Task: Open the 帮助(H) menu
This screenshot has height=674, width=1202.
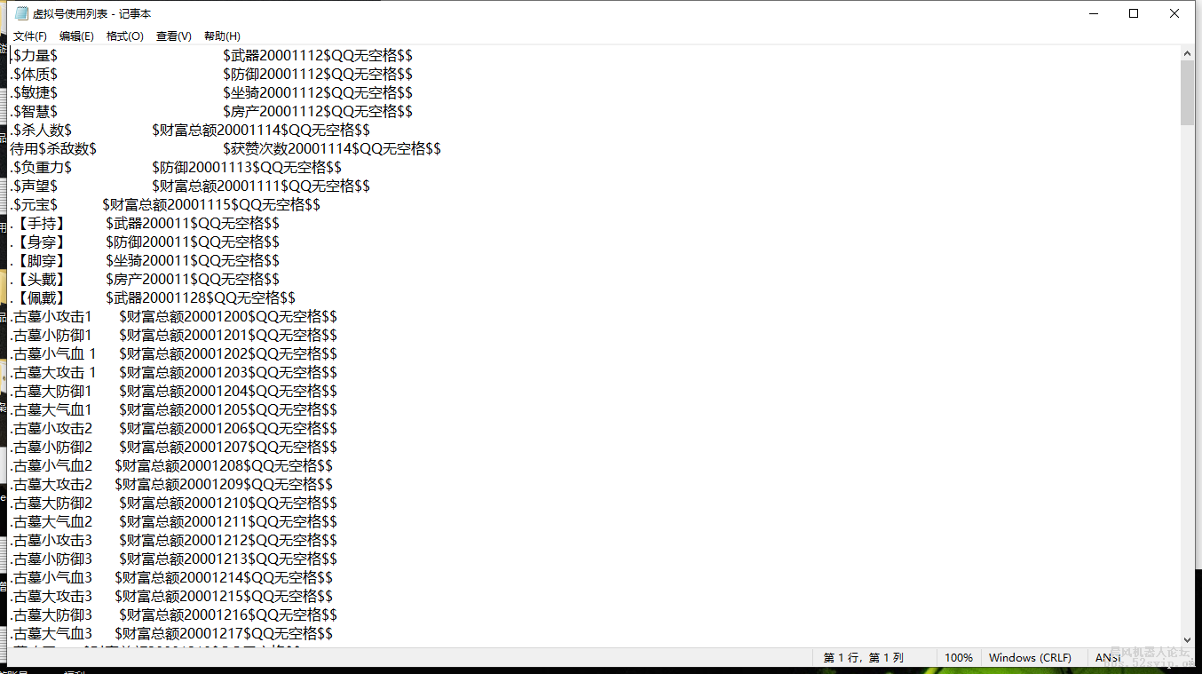Action: point(222,36)
